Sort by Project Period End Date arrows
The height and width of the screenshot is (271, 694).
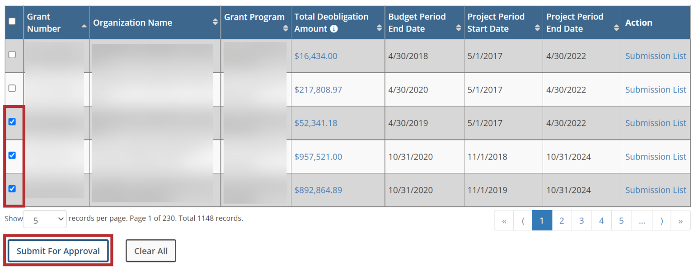point(616,28)
